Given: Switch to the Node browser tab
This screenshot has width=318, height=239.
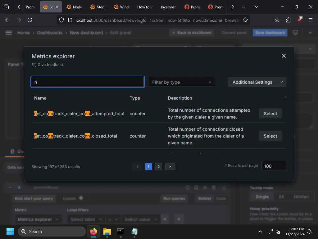Looking at the screenshot, I should pyautogui.click(x=74, y=7).
